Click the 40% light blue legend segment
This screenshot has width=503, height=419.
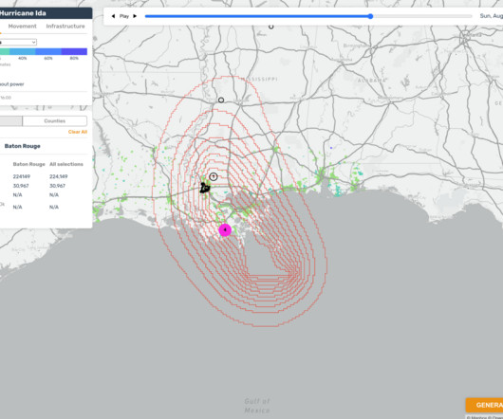(23, 51)
